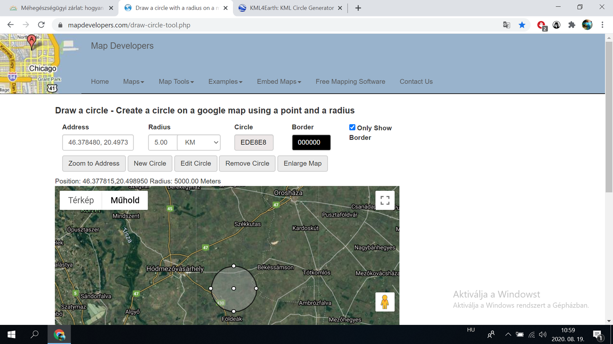Close the KML4Earth tab

340,8
